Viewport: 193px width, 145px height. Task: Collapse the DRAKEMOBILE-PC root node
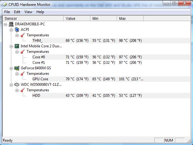5,24
